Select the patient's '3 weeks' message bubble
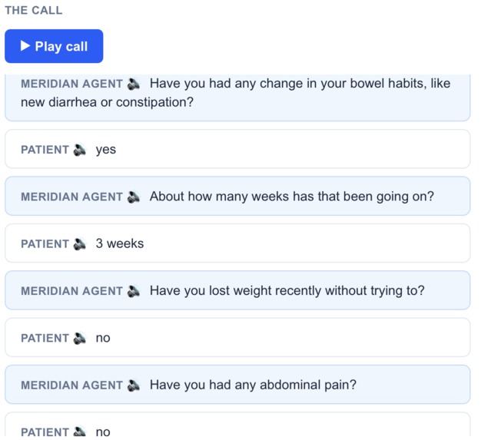Screen dimensions: 481x440 pyautogui.click(x=237, y=243)
